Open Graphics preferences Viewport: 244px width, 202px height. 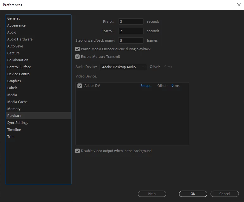pyautogui.click(x=38, y=81)
